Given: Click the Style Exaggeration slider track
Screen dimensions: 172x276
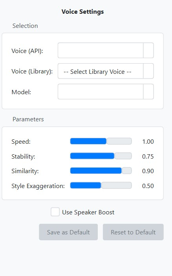Looking at the screenshot, I should point(101,185).
